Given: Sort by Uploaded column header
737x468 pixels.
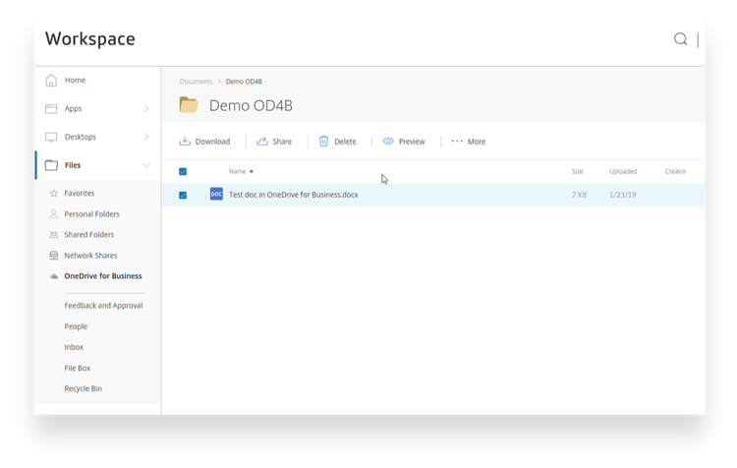Looking at the screenshot, I should [x=623, y=171].
